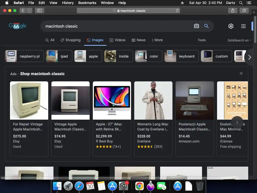The width and height of the screenshot is (257, 193).
Task: Switch to the Shopping tab
Action: pyautogui.click(x=71, y=40)
